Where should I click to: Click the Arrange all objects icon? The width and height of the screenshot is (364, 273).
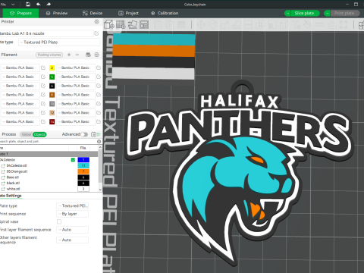[x=144, y=24]
